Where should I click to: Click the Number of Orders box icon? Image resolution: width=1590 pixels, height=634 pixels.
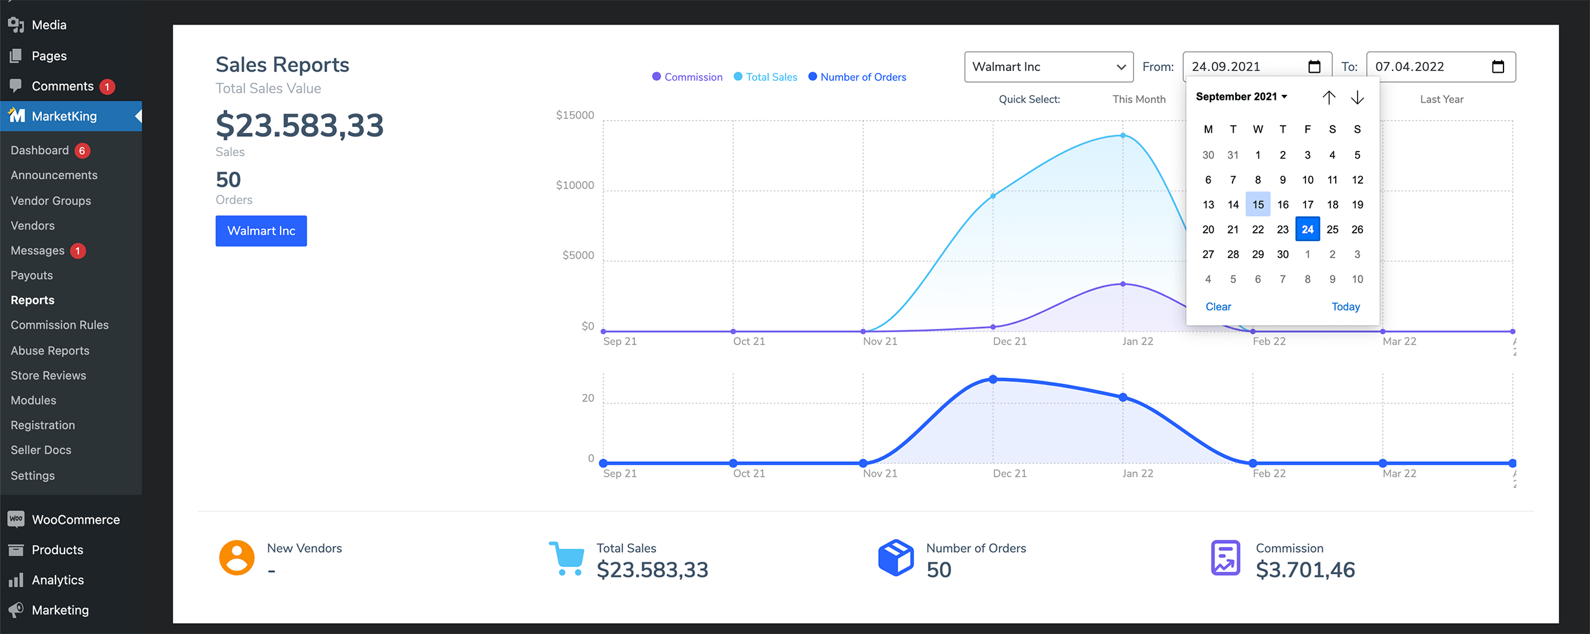tap(896, 558)
